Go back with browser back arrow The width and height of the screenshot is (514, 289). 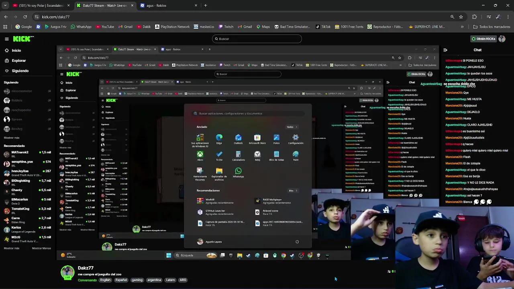pos(6,17)
